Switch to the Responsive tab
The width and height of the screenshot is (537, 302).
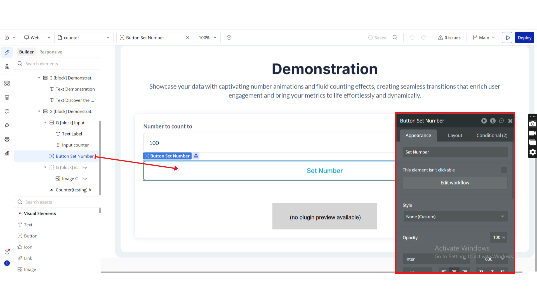tap(51, 52)
